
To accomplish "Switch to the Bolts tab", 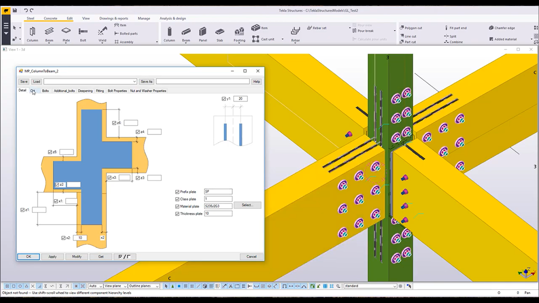I will (x=46, y=91).
